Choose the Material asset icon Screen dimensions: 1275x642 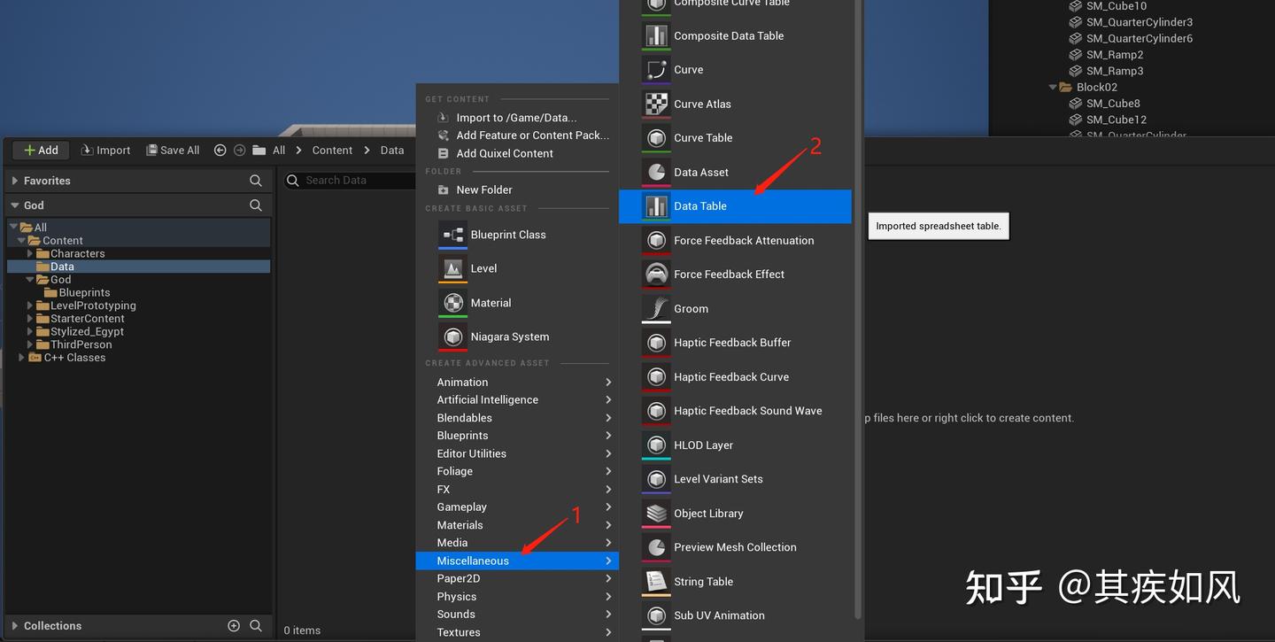point(452,303)
